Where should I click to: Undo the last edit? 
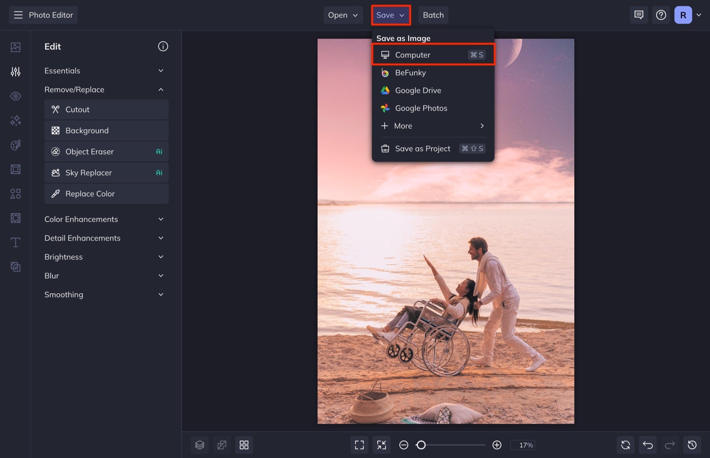point(647,445)
